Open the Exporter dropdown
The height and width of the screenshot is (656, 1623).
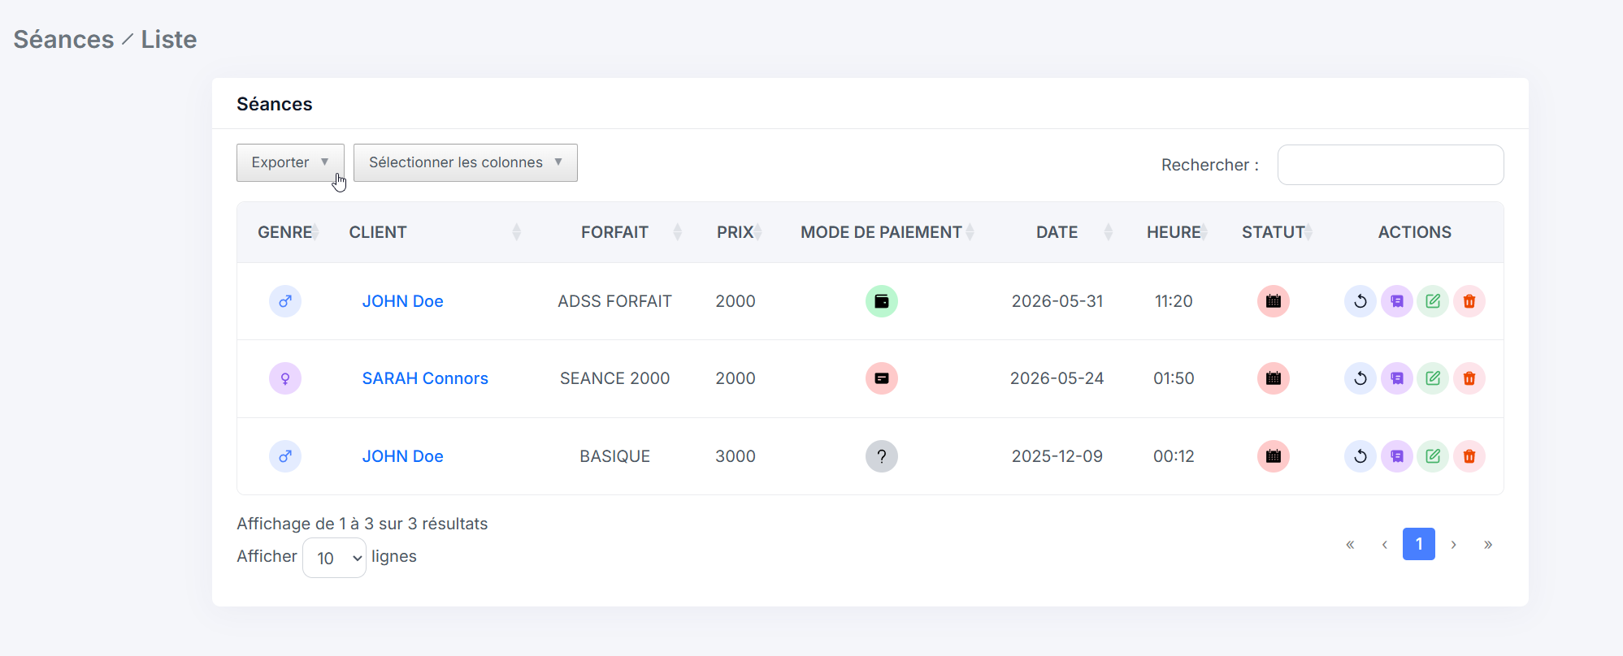coord(290,162)
